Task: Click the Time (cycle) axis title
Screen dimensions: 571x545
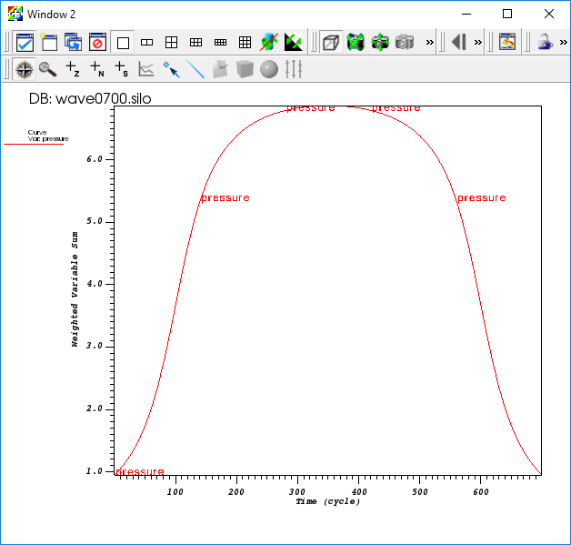Action: [327, 501]
